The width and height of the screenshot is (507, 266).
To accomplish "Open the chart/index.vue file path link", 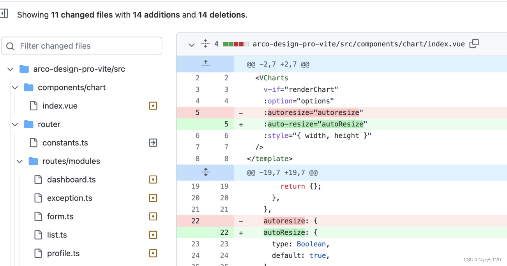I will (359, 44).
